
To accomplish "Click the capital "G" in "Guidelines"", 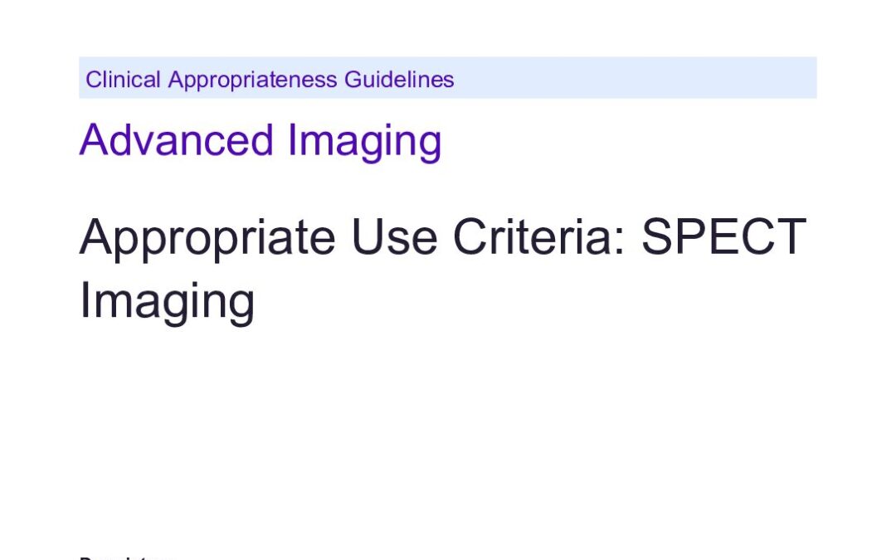I will point(352,80).
